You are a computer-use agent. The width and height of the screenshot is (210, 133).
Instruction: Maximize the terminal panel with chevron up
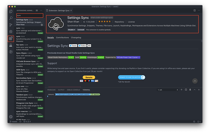tap(195, 90)
